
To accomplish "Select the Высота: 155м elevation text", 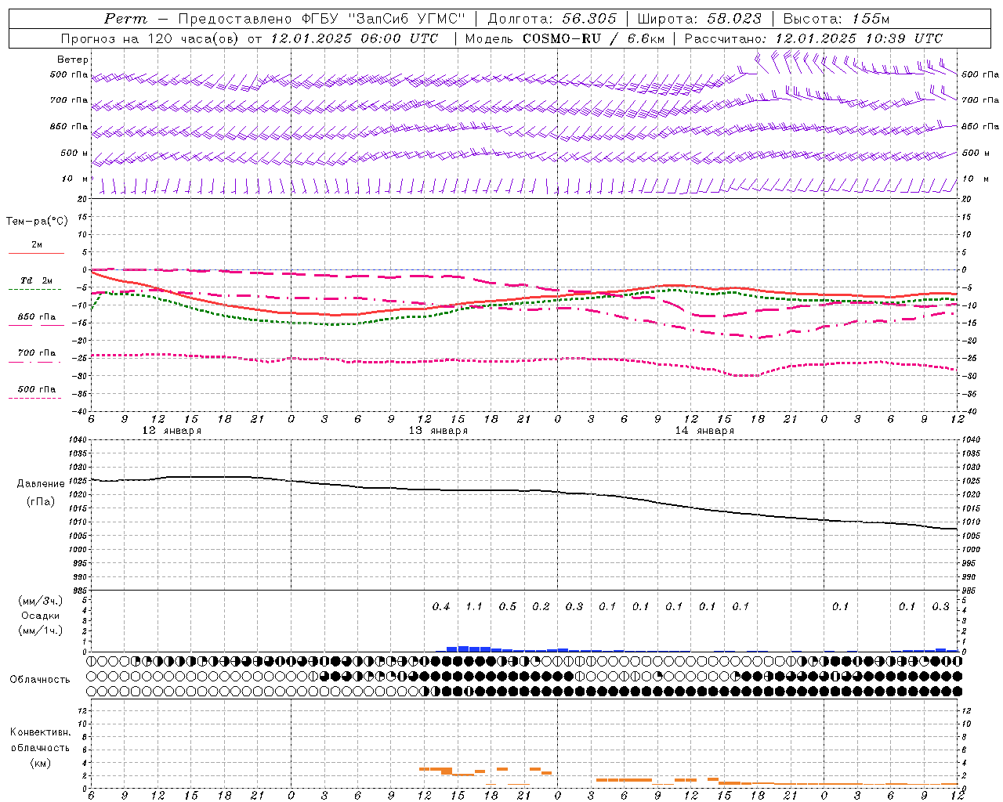I will point(836,19).
